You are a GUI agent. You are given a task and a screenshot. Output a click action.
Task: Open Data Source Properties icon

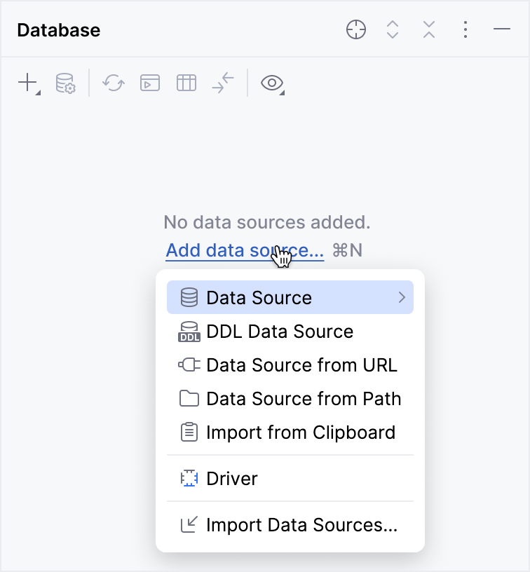[x=65, y=83]
